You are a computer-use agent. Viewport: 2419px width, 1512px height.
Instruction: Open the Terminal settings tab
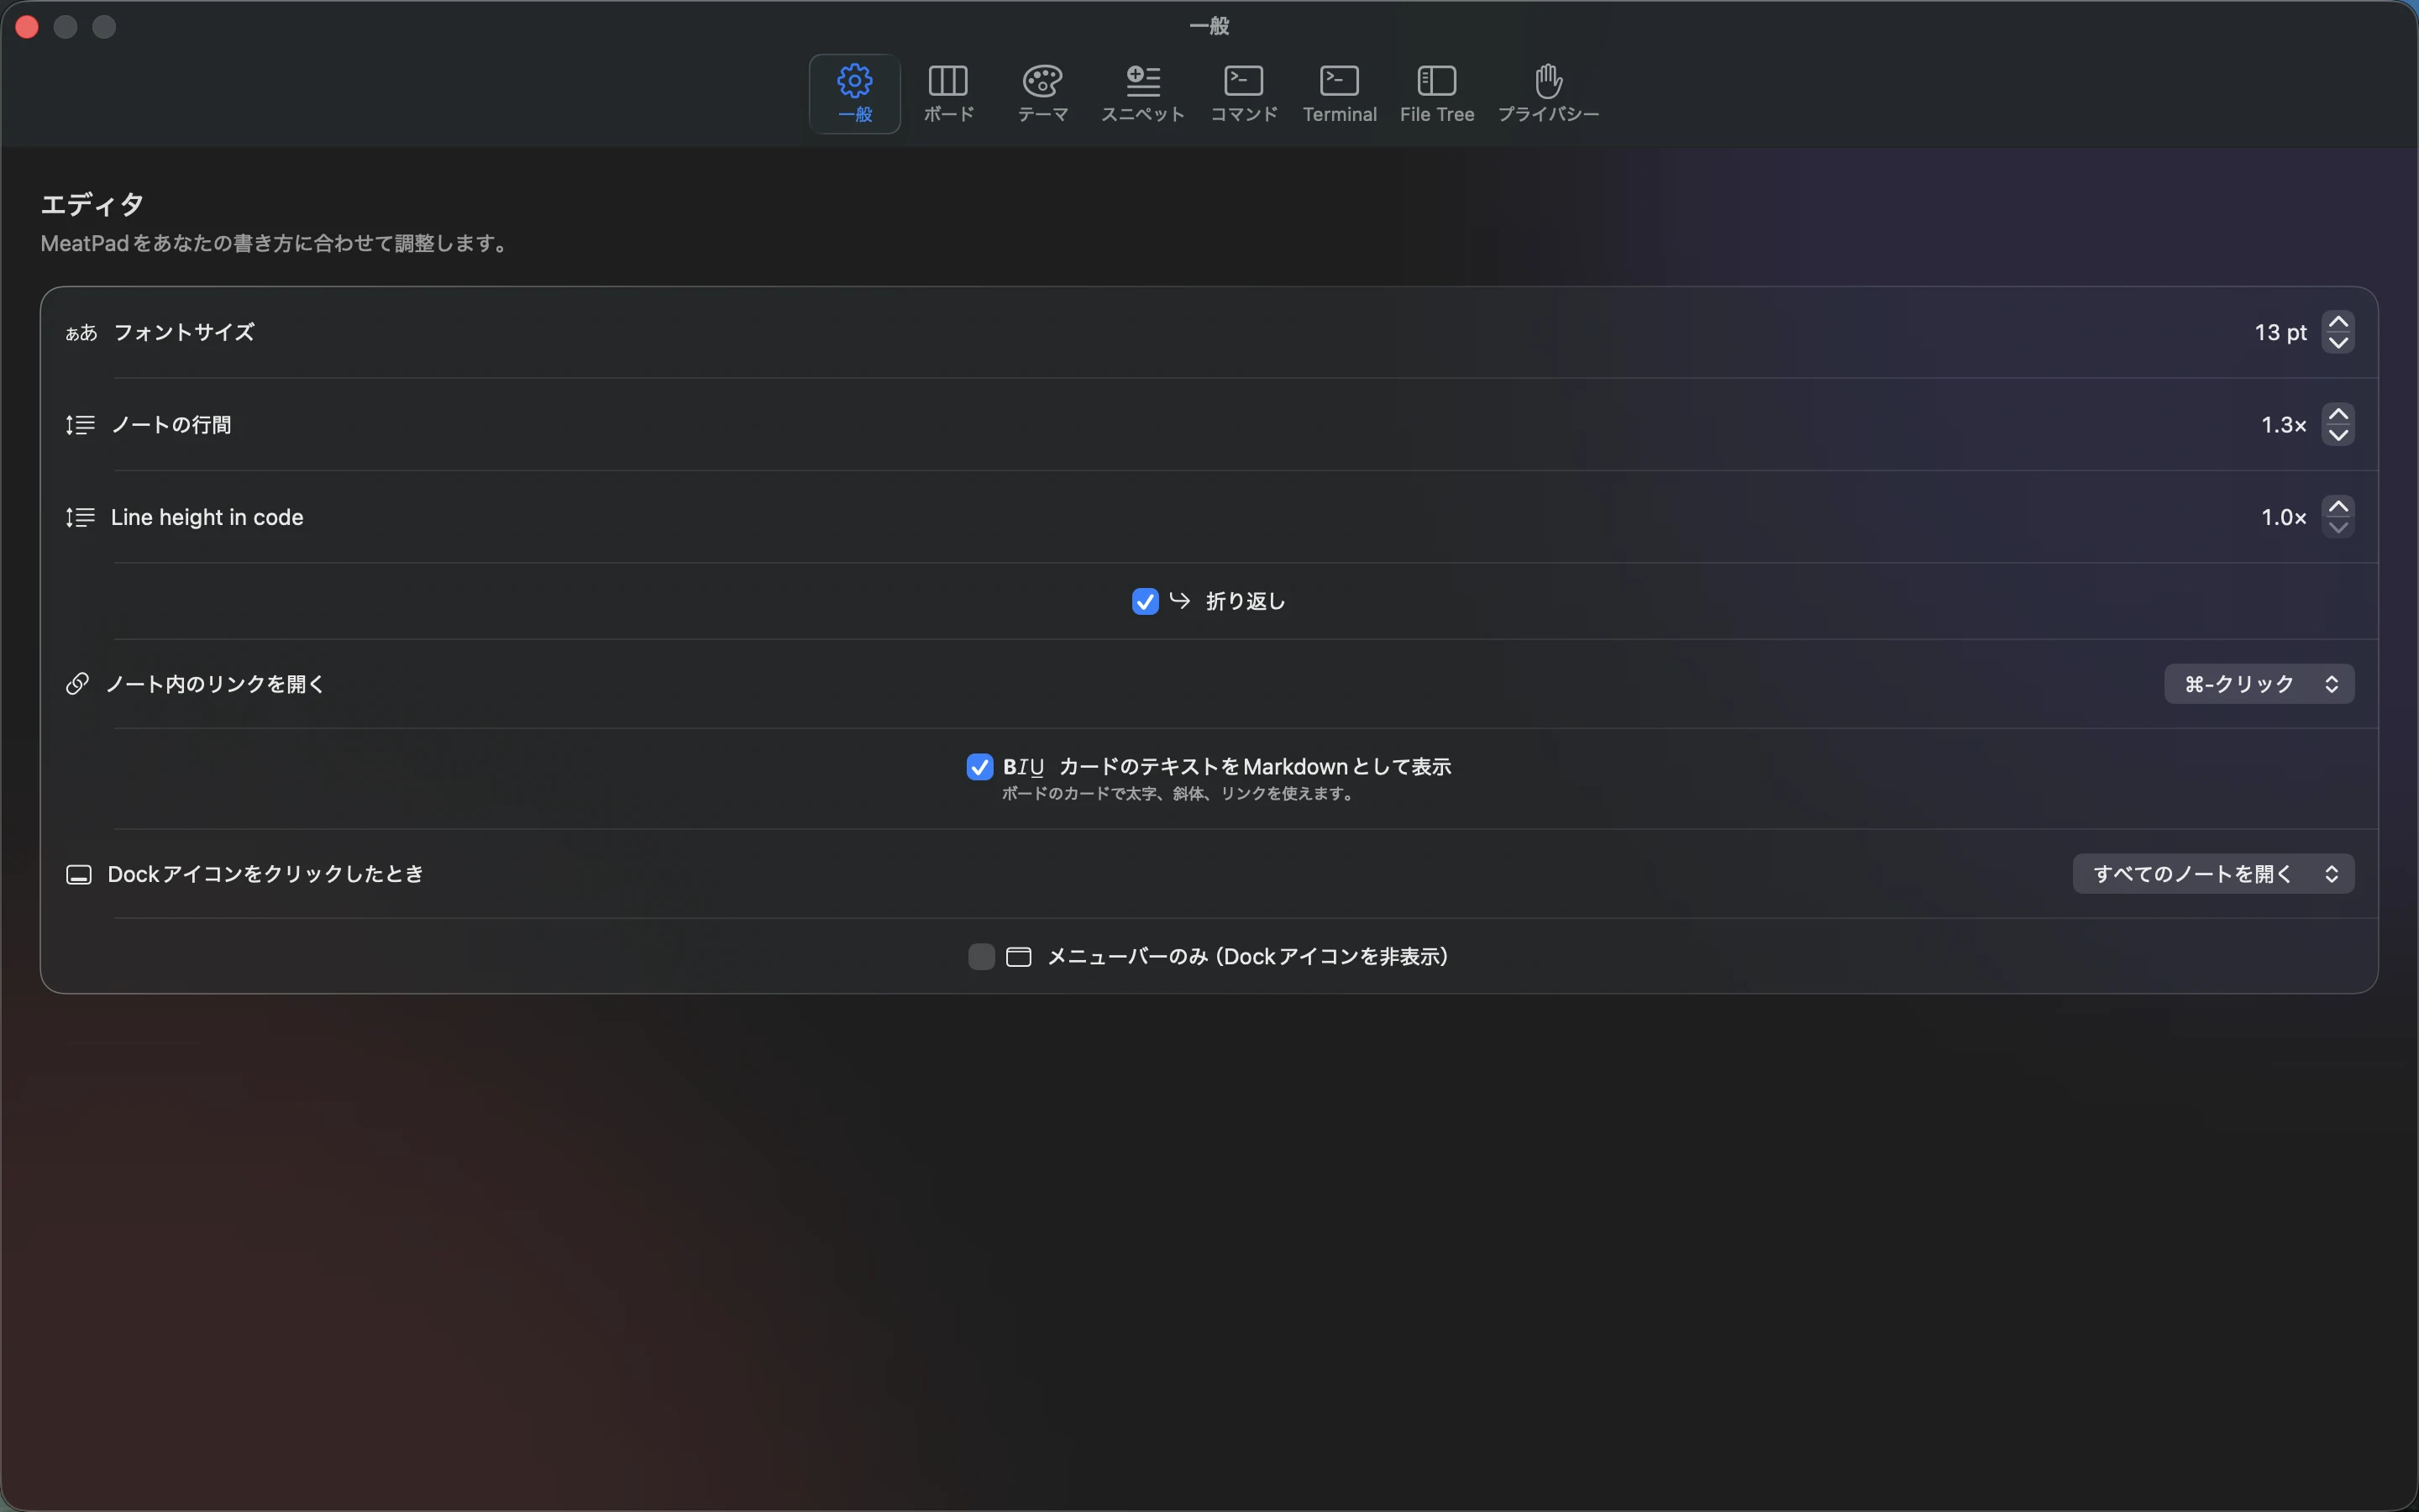tap(1340, 93)
